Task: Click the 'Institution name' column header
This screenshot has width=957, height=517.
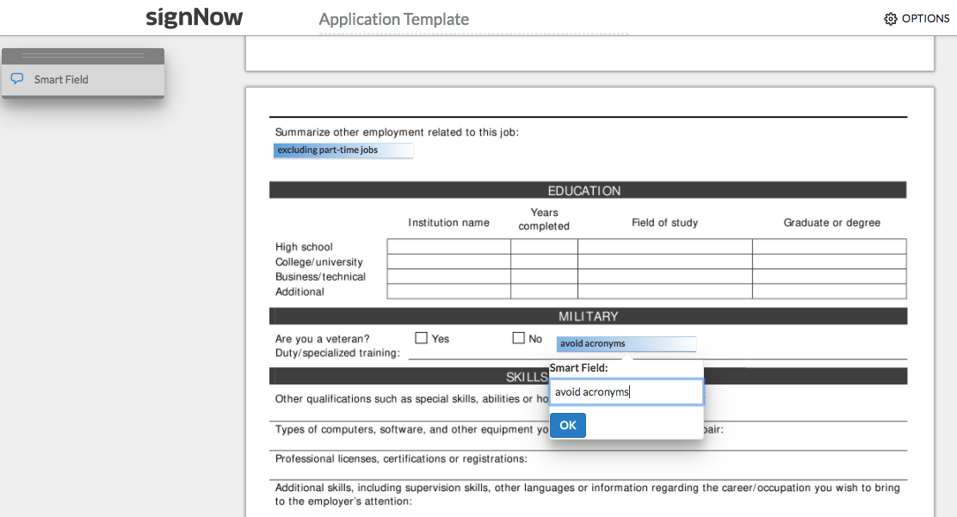Action: 448,223
